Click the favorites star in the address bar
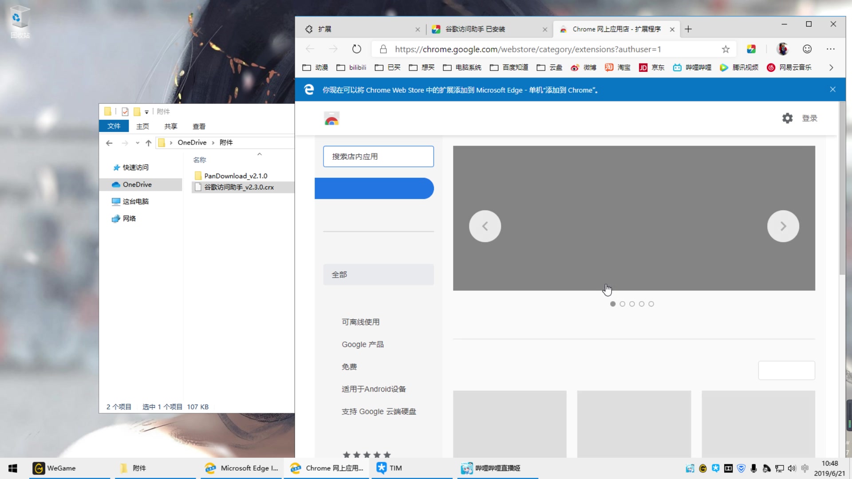Viewport: 852px width, 479px height. (726, 49)
